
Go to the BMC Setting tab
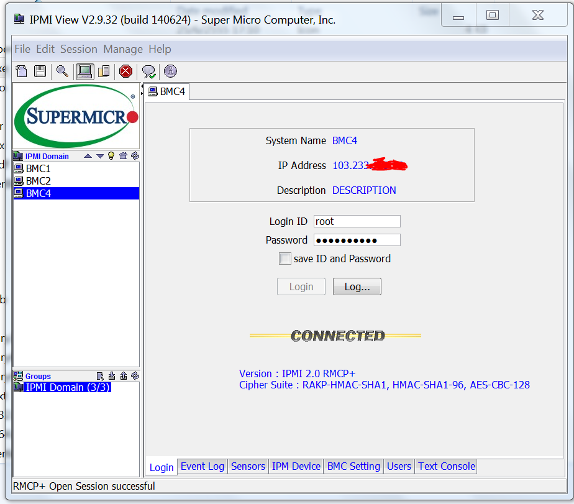click(x=353, y=466)
